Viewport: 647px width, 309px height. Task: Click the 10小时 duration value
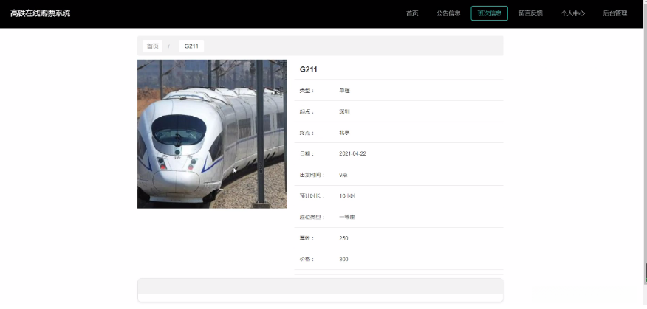(x=347, y=196)
